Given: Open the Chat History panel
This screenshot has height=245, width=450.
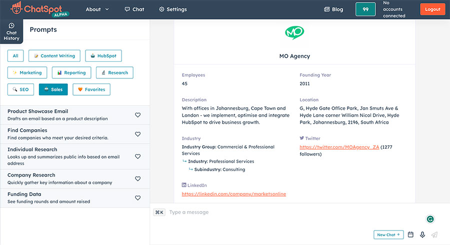Looking at the screenshot, I should (11, 31).
